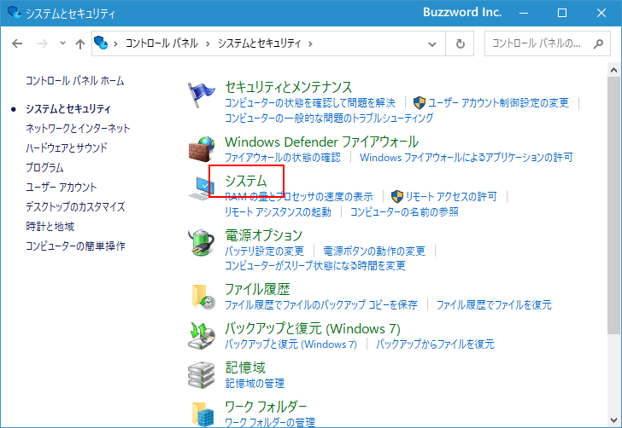Image resolution: width=622 pixels, height=428 pixels.
Task: Select コントロール パネル breadcrumb segment
Action: click(x=161, y=43)
